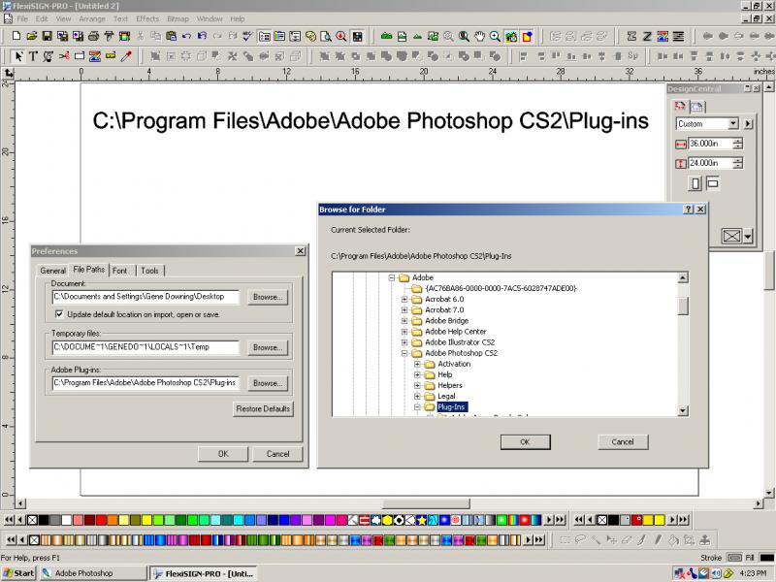Image resolution: width=776 pixels, height=582 pixels.
Task: Switch to the Tools tab in Preferences
Action: 149,271
